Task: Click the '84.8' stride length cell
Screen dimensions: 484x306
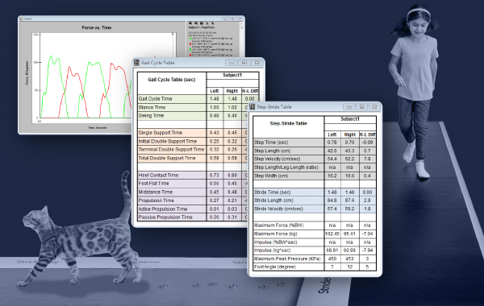Action: pos(332,201)
